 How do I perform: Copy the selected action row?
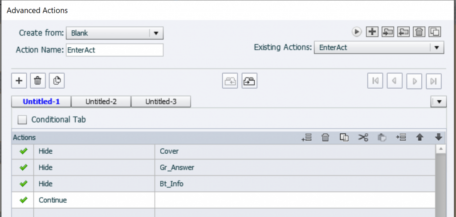pyautogui.click(x=344, y=138)
